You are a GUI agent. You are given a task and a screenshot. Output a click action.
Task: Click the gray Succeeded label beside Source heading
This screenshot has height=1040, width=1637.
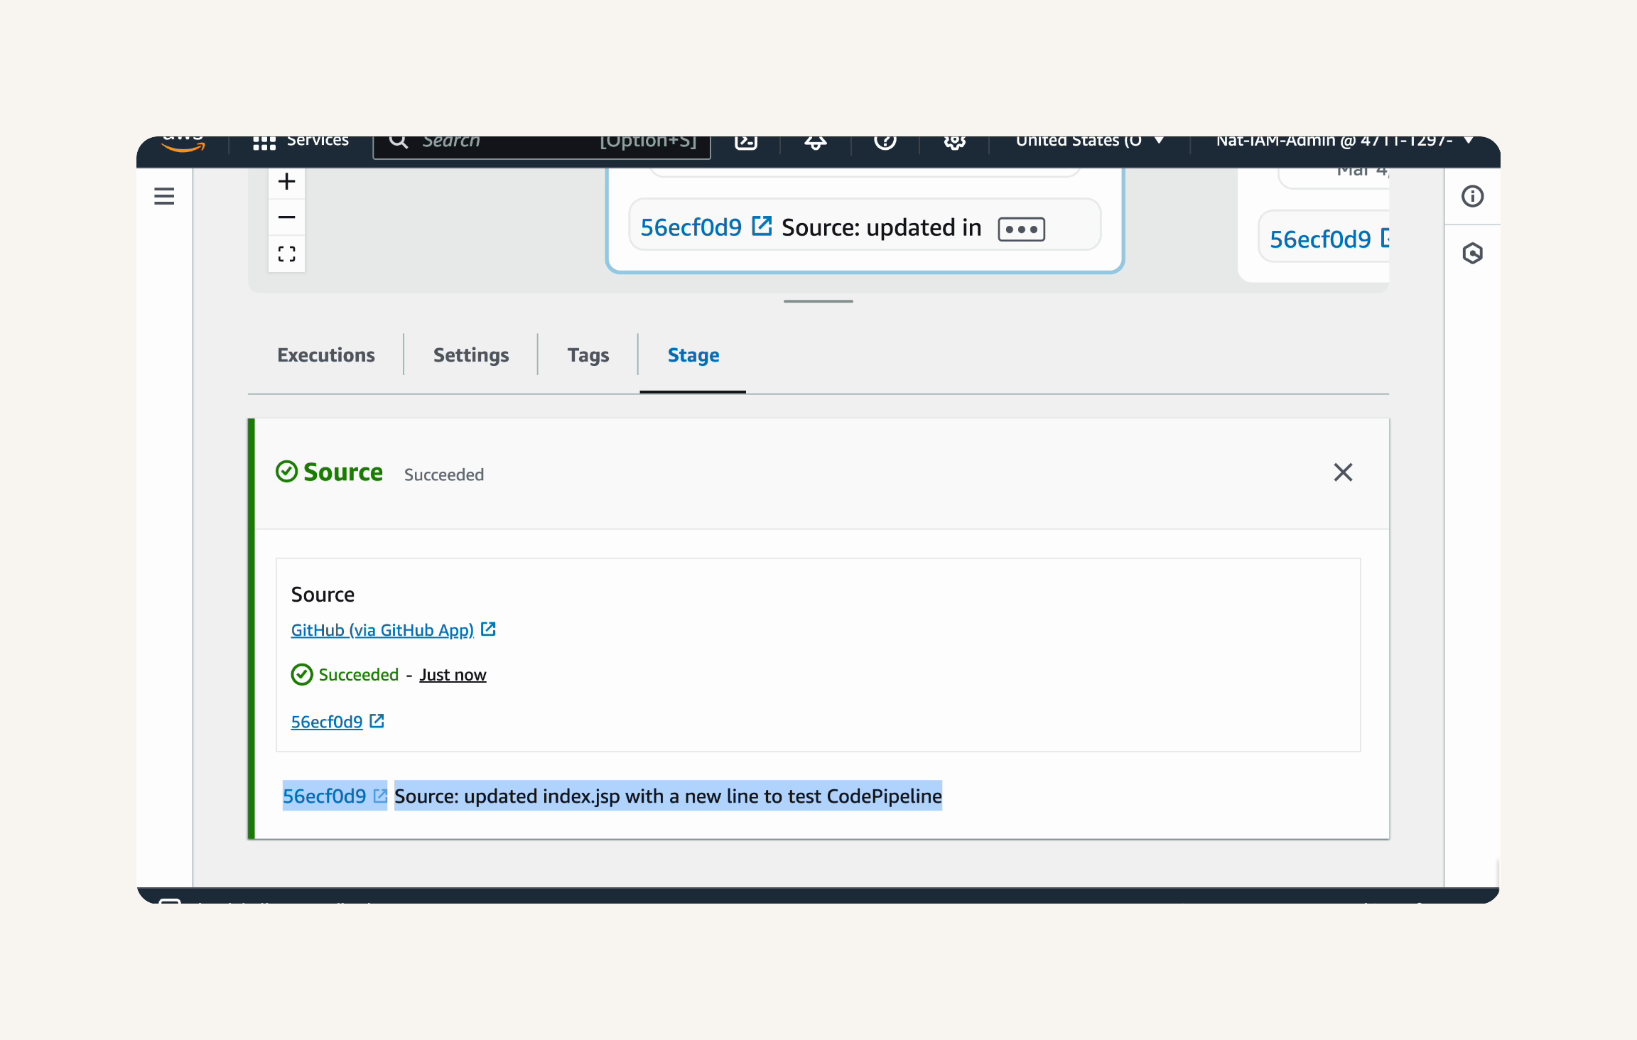coord(444,475)
